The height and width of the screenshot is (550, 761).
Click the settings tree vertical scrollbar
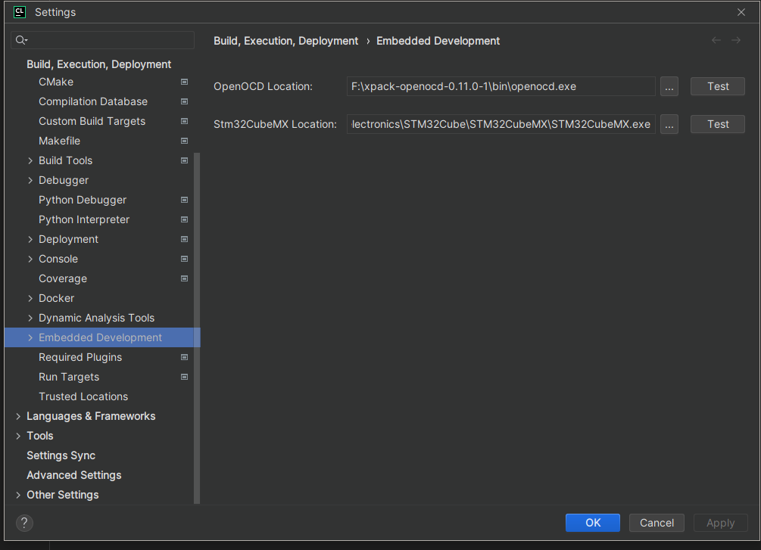pyautogui.click(x=198, y=325)
